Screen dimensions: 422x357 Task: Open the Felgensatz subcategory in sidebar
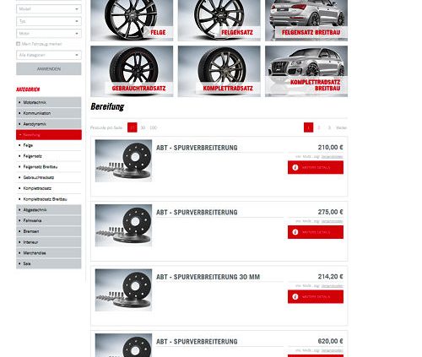[49, 156]
